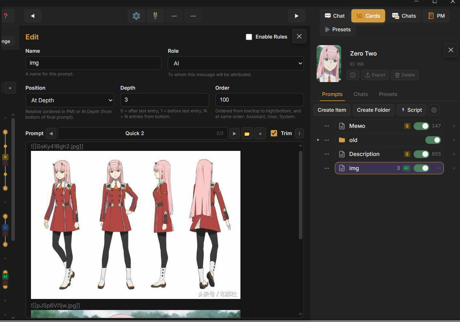Click the plug connection icon in toolbar
The width and height of the screenshot is (460, 322).
pyautogui.click(x=155, y=16)
